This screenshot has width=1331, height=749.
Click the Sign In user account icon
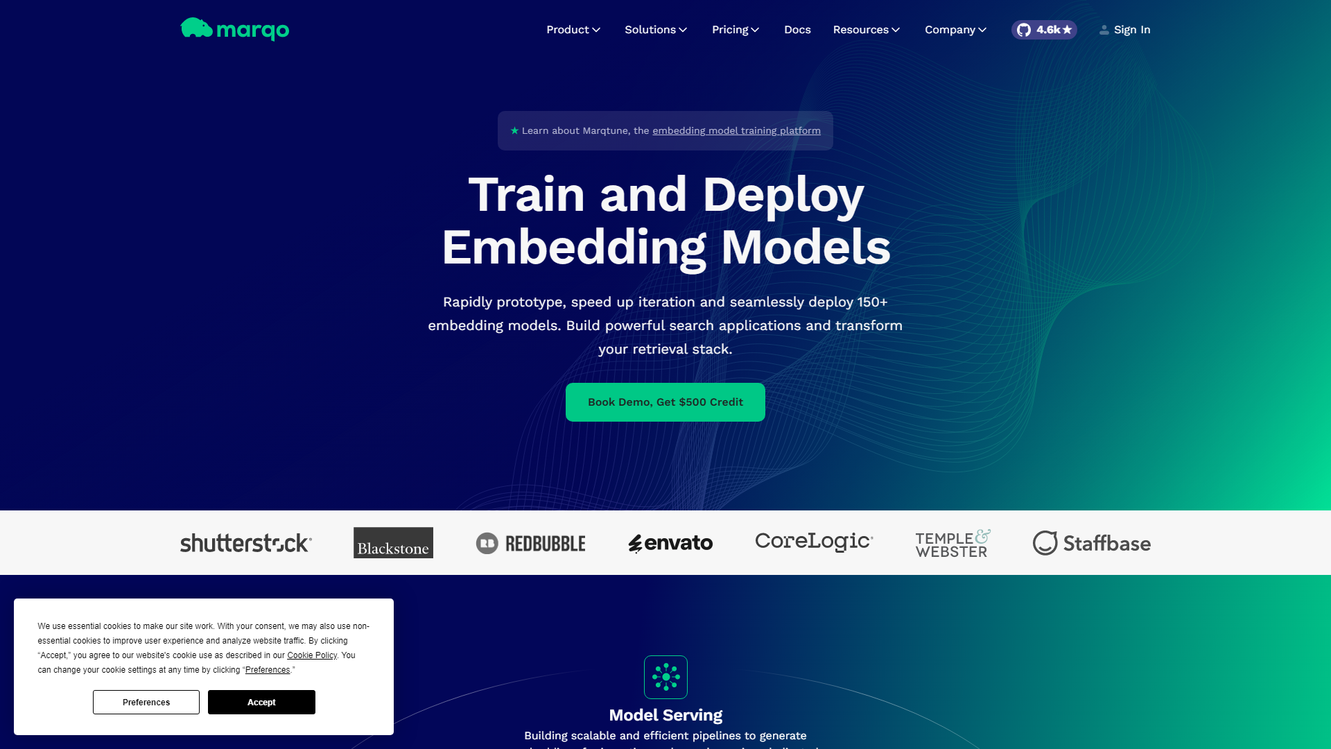point(1104,29)
